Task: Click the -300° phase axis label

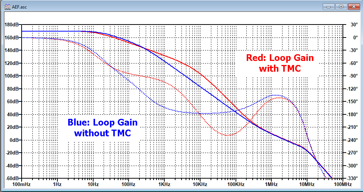Action: [x=353, y=166]
